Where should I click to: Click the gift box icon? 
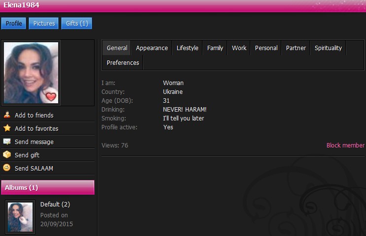click(7, 154)
